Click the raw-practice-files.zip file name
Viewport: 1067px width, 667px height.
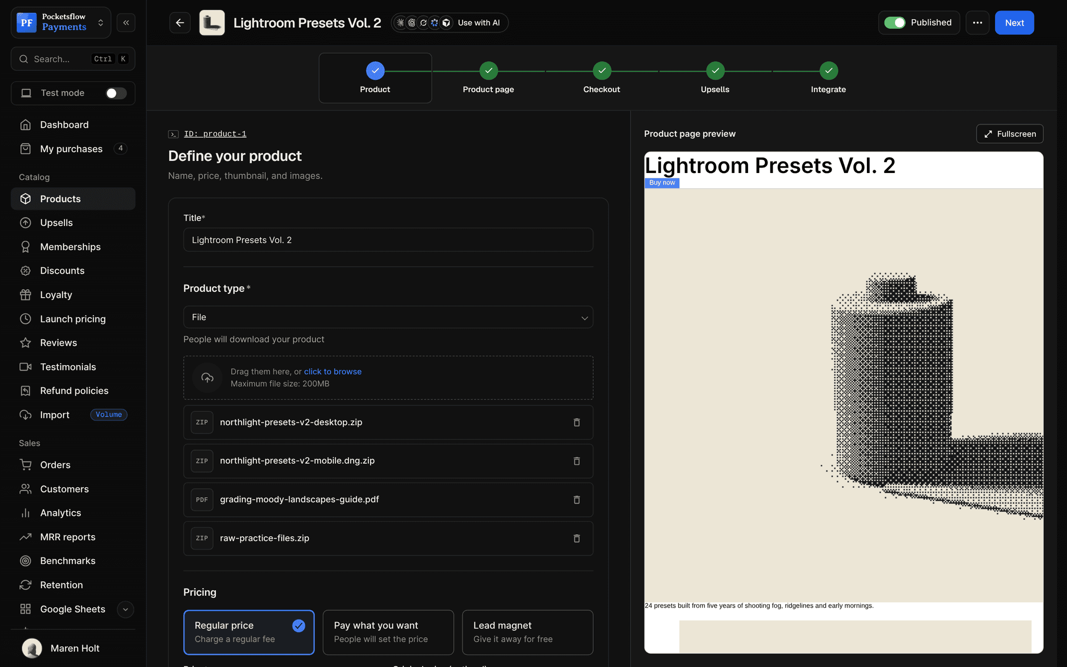[264, 538]
